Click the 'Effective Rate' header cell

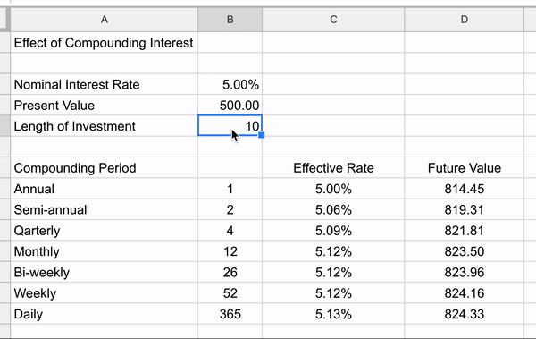pyautogui.click(x=333, y=168)
